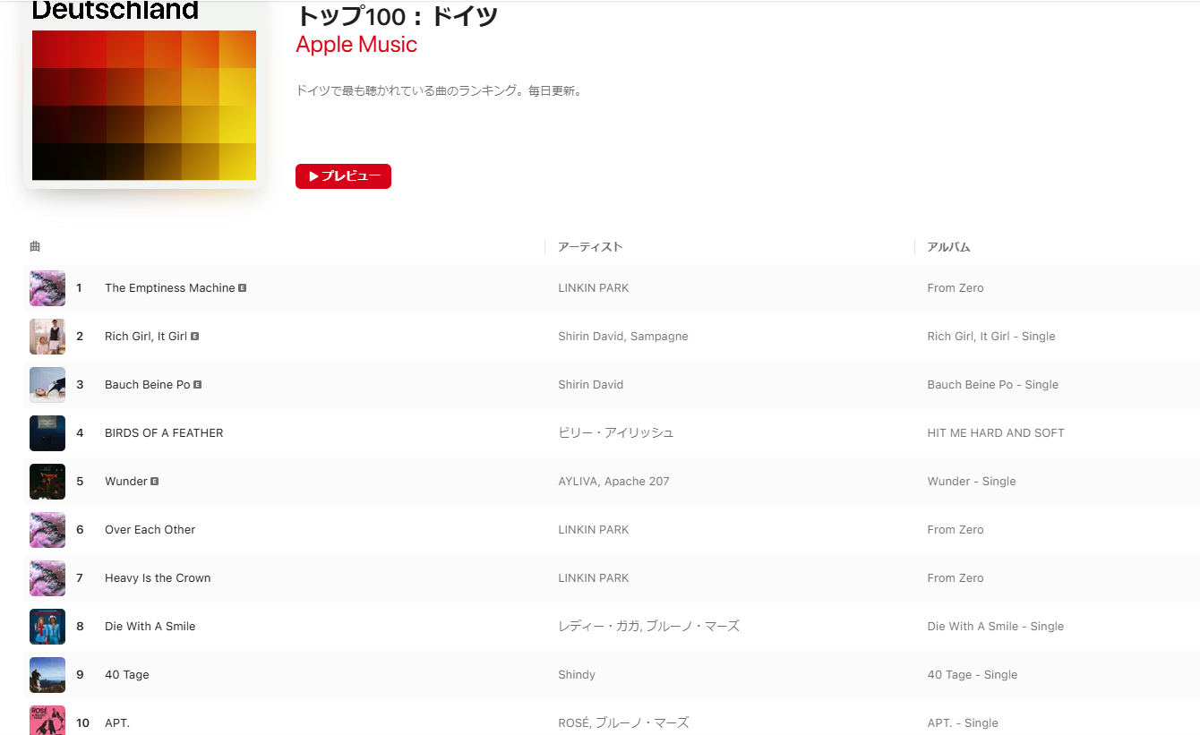Click the アルバム column header
Screen dimensions: 1200x735
click(x=948, y=247)
